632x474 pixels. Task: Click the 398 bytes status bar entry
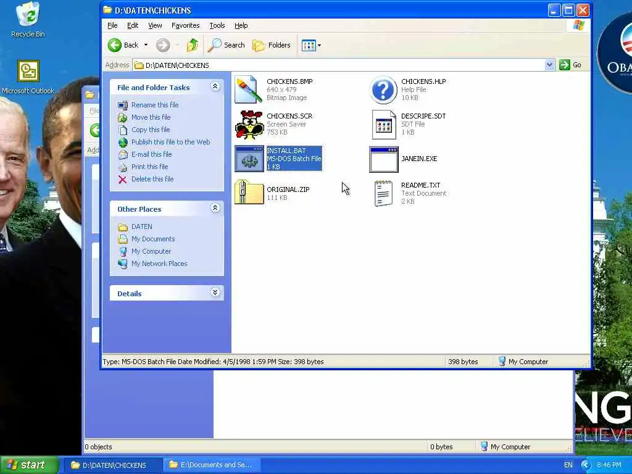[463, 362]
